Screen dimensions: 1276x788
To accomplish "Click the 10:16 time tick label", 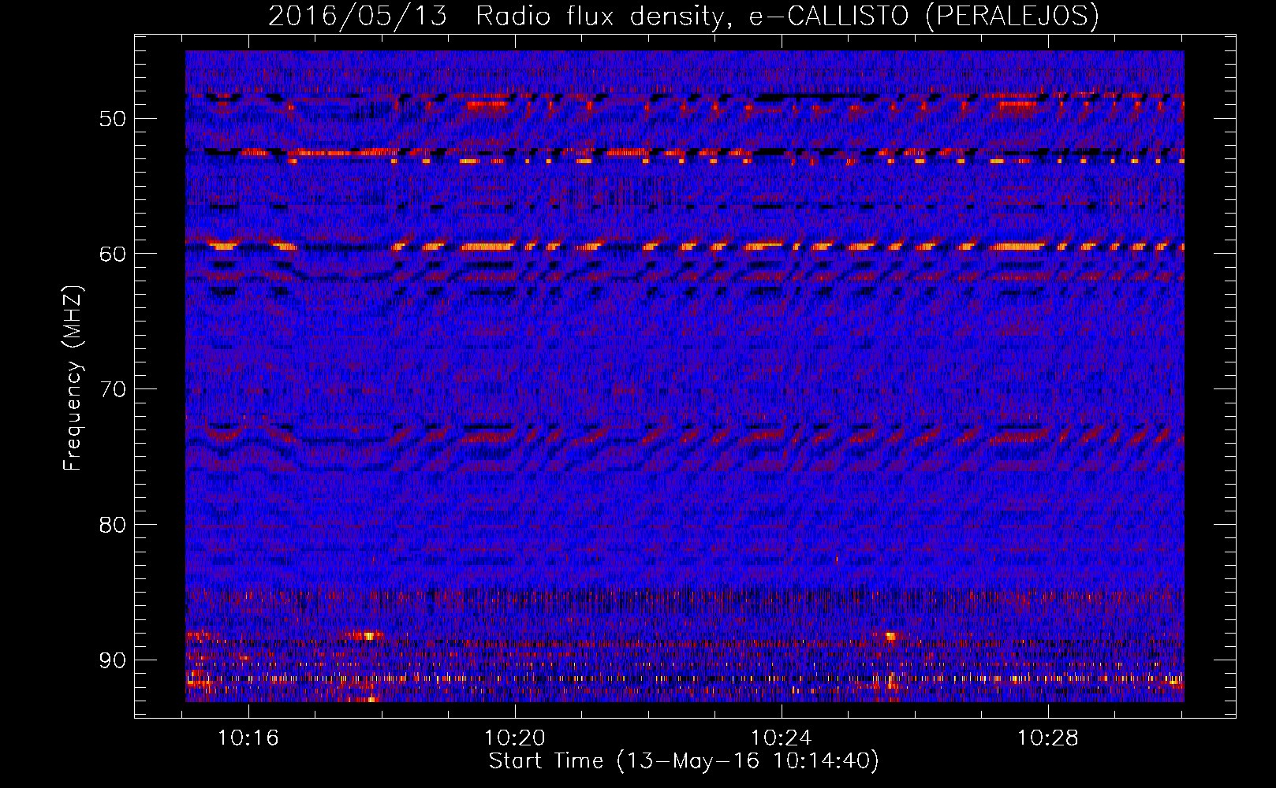I will (x=248, y=738).
